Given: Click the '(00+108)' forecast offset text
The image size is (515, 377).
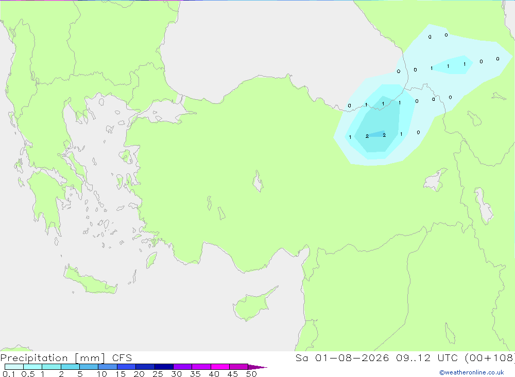Looking at the screenshot, I should [490, 357].
